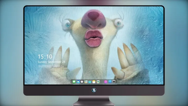Launch the yellow Notes app in dock

pyautogui.click(x=94, y=82)
